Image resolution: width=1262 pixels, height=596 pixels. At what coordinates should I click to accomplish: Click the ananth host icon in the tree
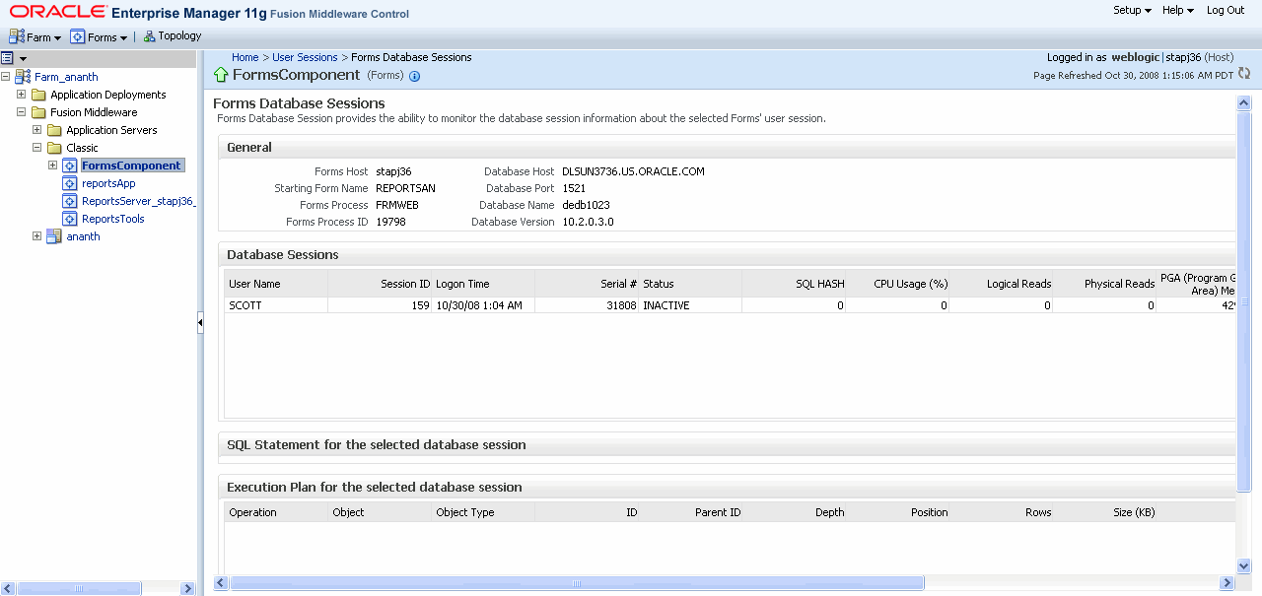[x=53, y=236]
